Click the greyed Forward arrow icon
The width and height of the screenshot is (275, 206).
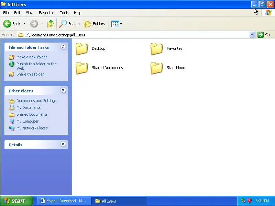[x=34, y=24]
